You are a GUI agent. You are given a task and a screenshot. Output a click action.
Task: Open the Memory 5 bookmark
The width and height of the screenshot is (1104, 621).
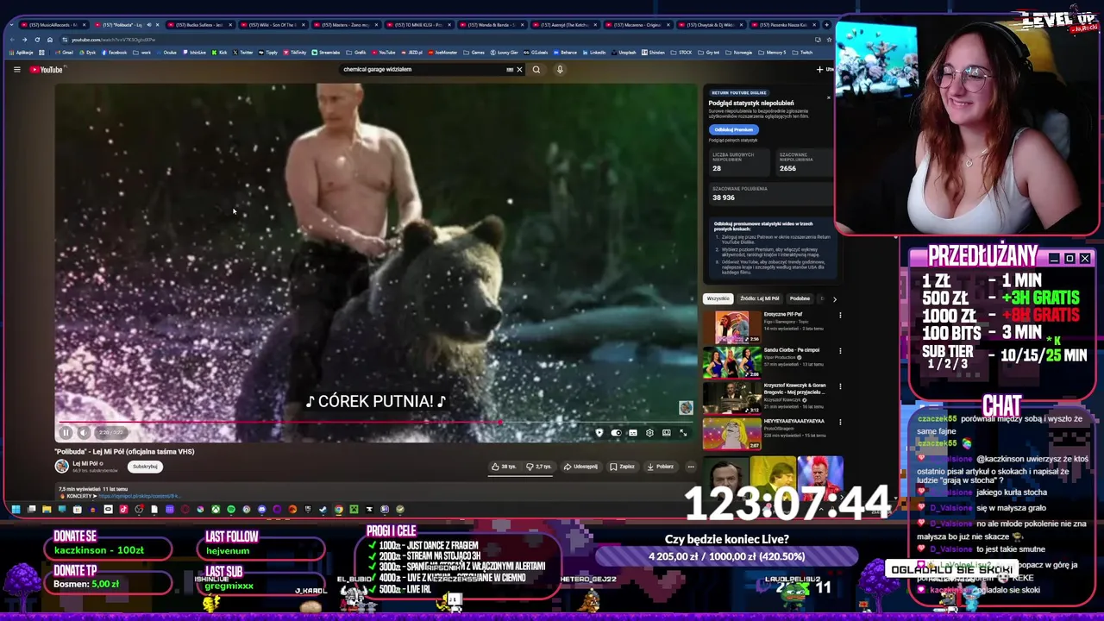[x=772, y=53]
